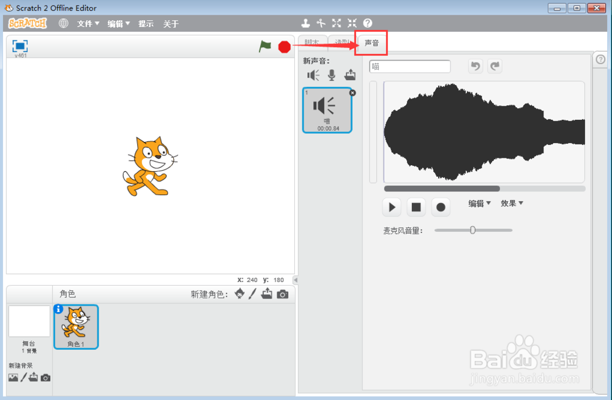
Task: Open sprite info with the i icon
Action: 58,309
